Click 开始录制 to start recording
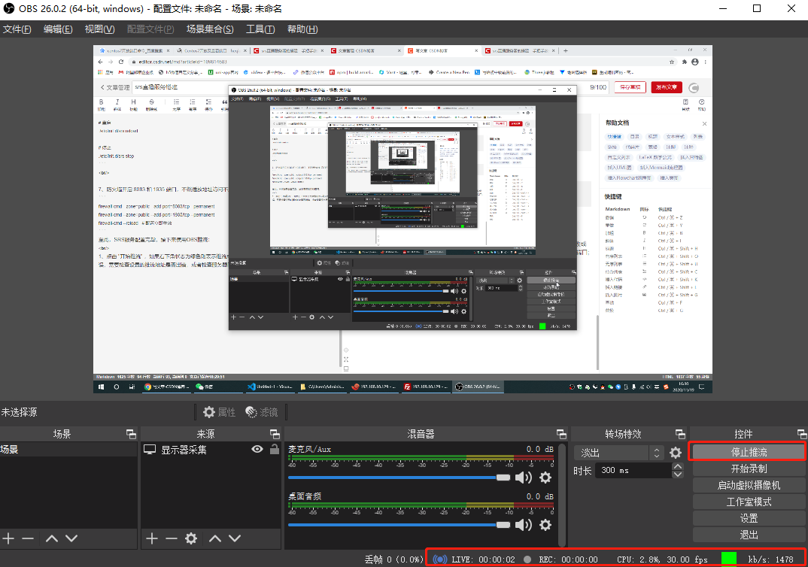The width and height of the screenshot is (808, 567). (749, 468)
